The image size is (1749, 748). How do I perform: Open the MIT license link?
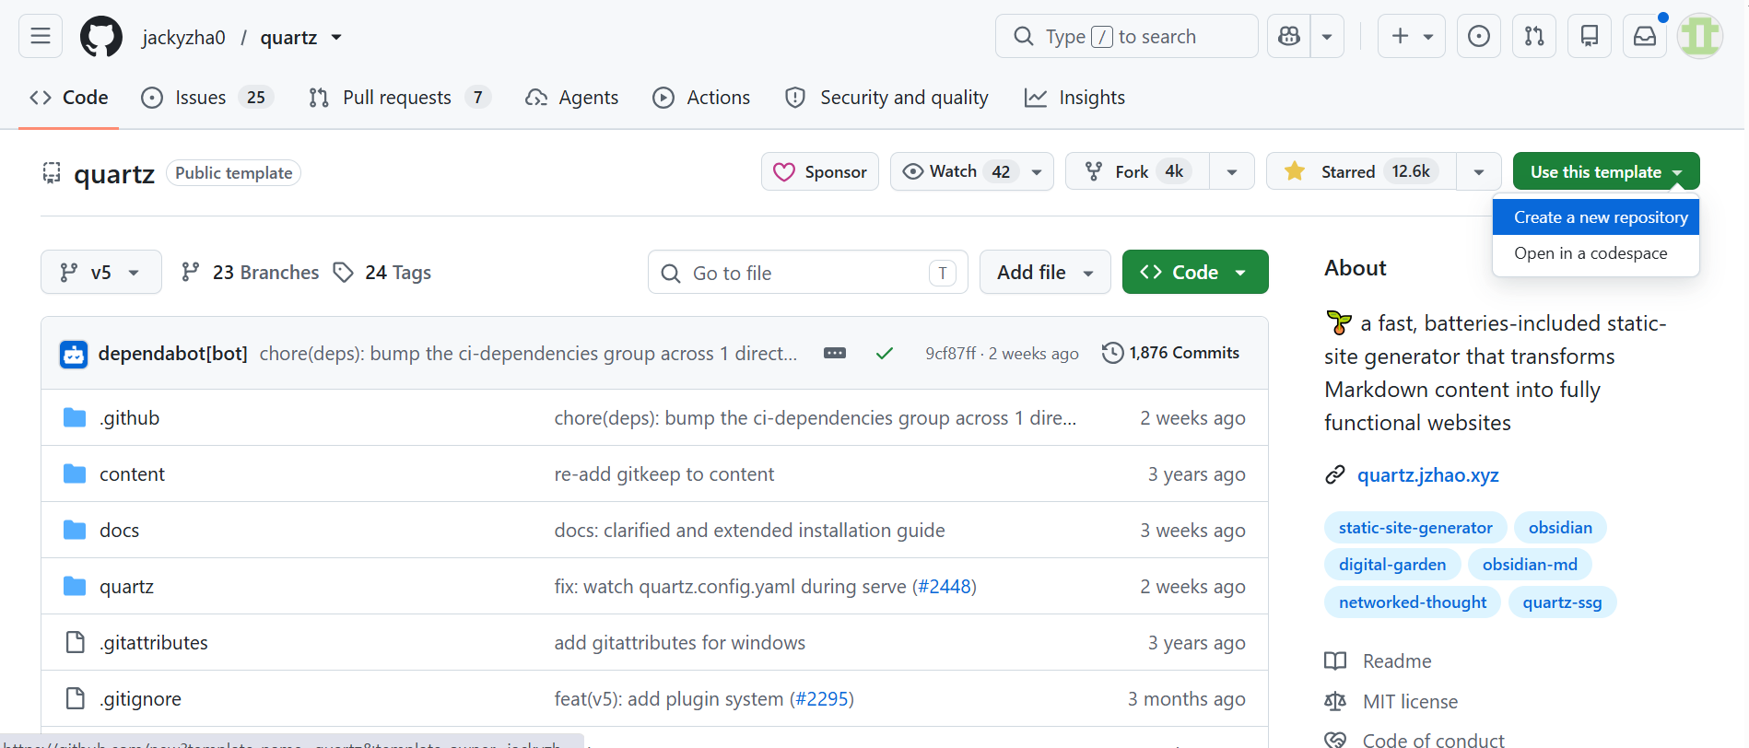point(1410,702)
